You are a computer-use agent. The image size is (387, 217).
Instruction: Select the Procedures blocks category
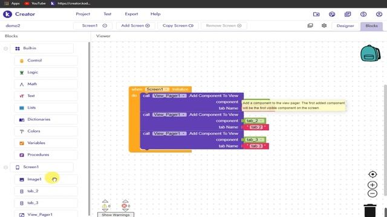coord(46,155)
